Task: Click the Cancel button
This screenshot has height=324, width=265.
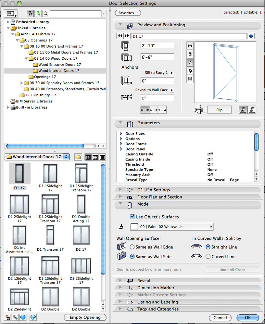Action: 220,318
